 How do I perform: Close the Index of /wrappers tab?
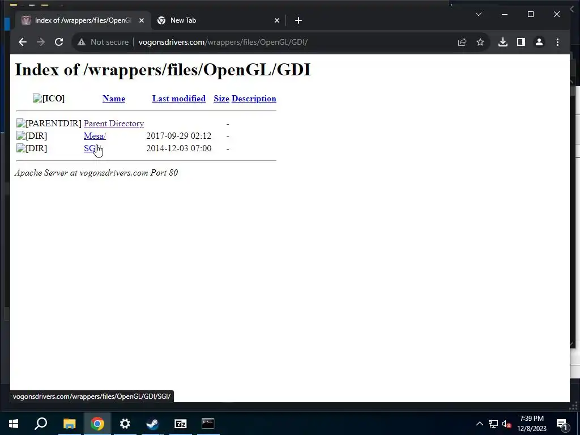[141, 20]
